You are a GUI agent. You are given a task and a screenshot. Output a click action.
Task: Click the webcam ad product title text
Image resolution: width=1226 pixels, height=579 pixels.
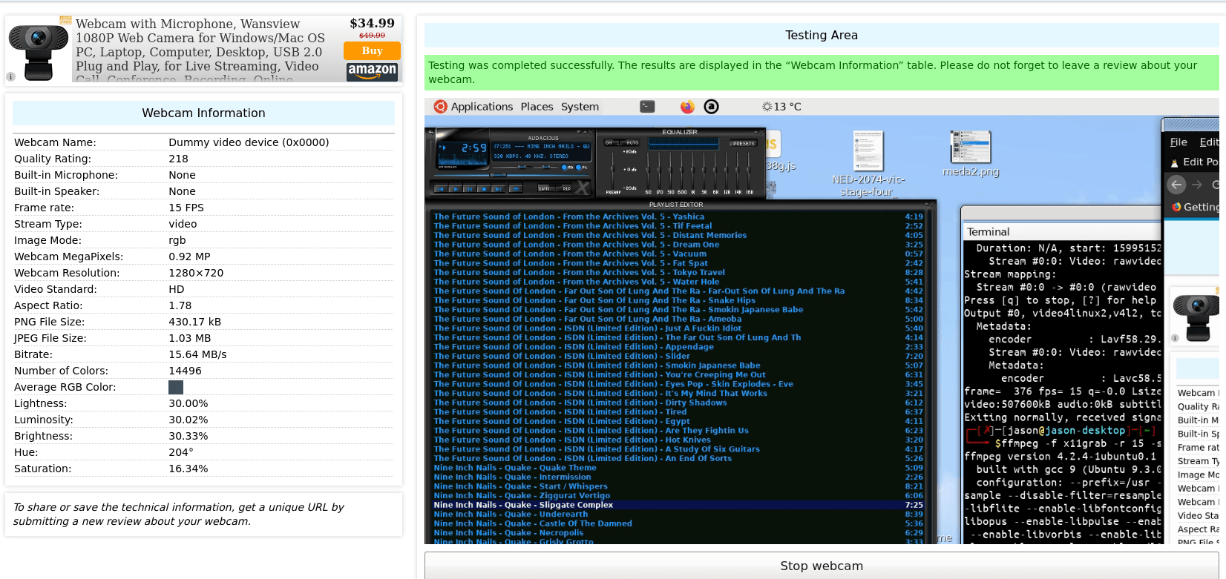click(200, 50)
